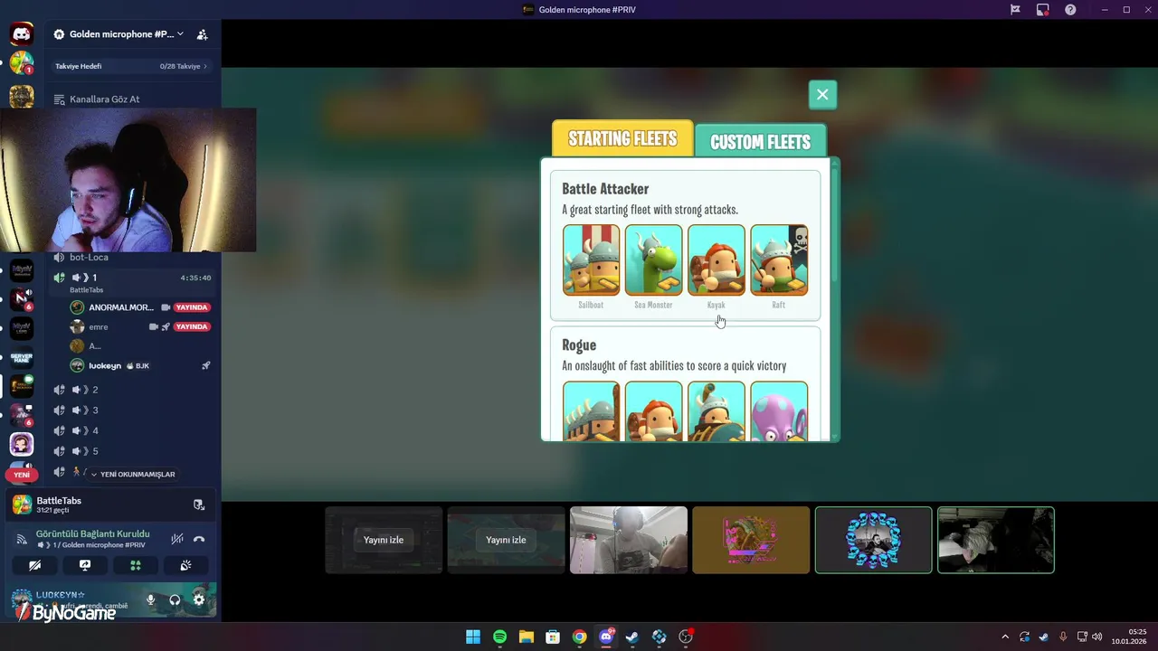Choose the Battle Attacker fleet title
Viewport: 1158px width, 651px height.
coord(605,189)
